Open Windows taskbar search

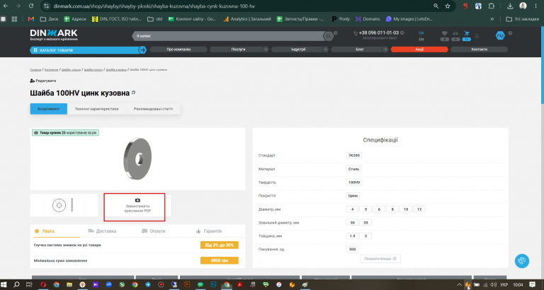click(16, 284)
